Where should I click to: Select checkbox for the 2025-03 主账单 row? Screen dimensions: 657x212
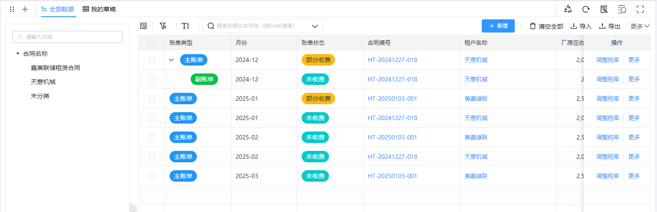(152, 176)
